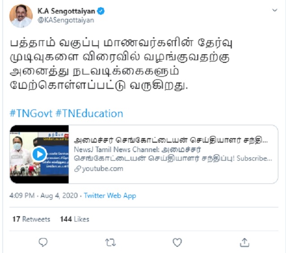Like the tweet with heart icon
This screenshot has height=253, width=286.
[x=177, y=242]
